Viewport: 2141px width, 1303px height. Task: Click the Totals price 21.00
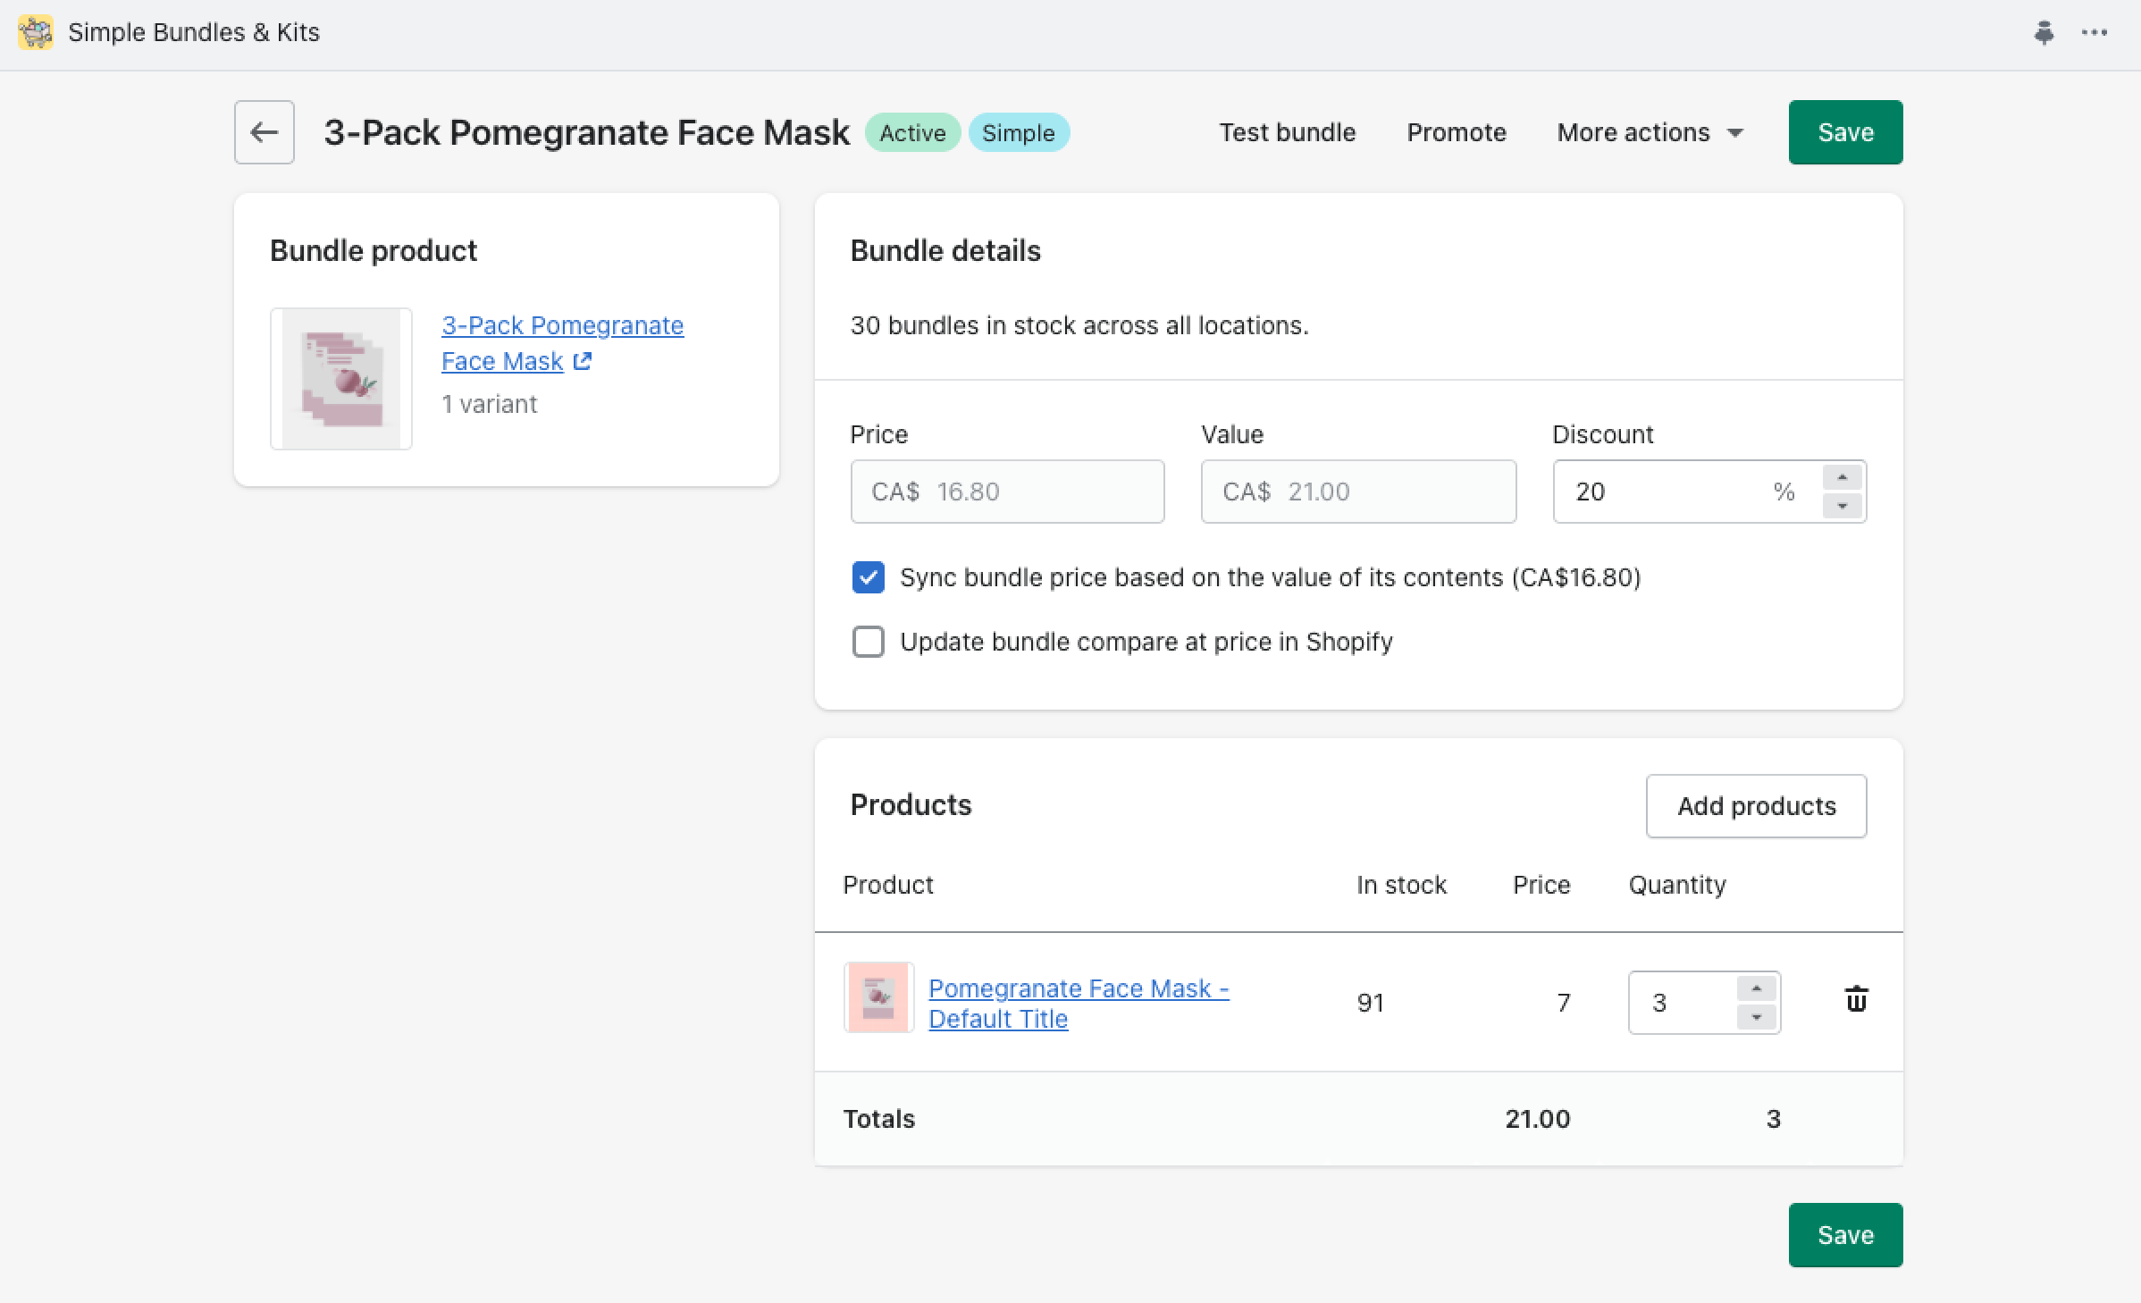click(1537, 1119)
